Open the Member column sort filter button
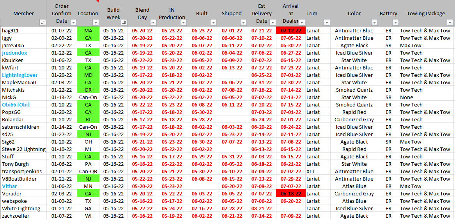Image resolution: width=455 pixels, height=220 pixels. point(42,23)
